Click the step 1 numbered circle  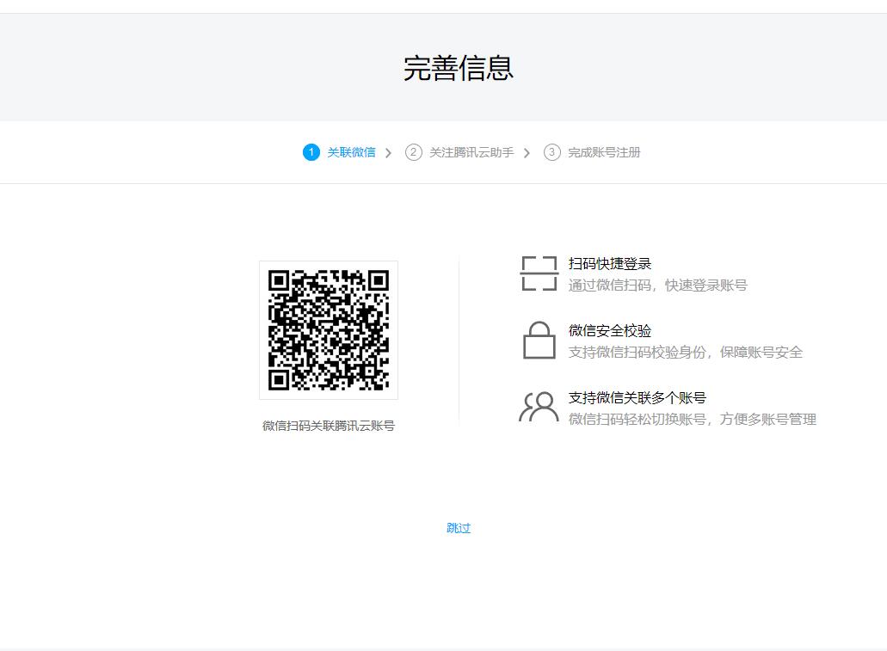click(x=311, y=152)
